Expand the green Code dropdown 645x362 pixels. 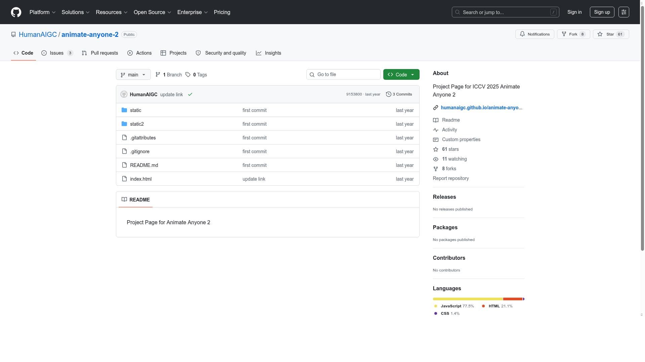click(401, 75)
